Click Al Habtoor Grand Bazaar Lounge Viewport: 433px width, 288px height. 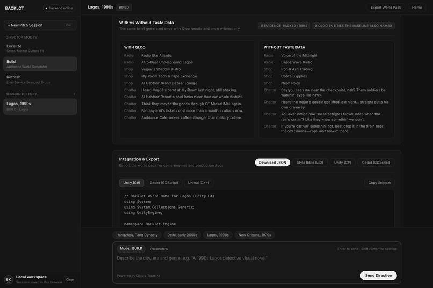tap(169, 83)
